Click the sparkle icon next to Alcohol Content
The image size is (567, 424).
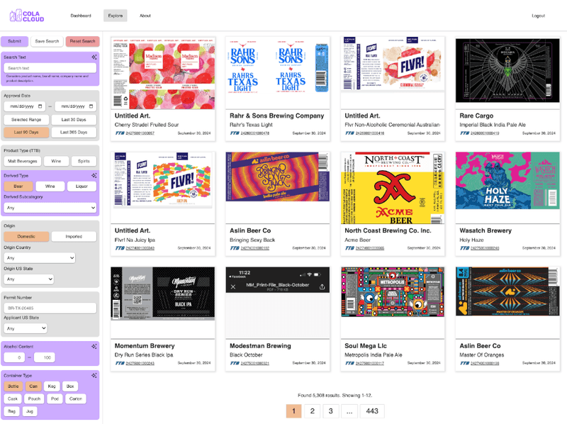pos(94,346)
